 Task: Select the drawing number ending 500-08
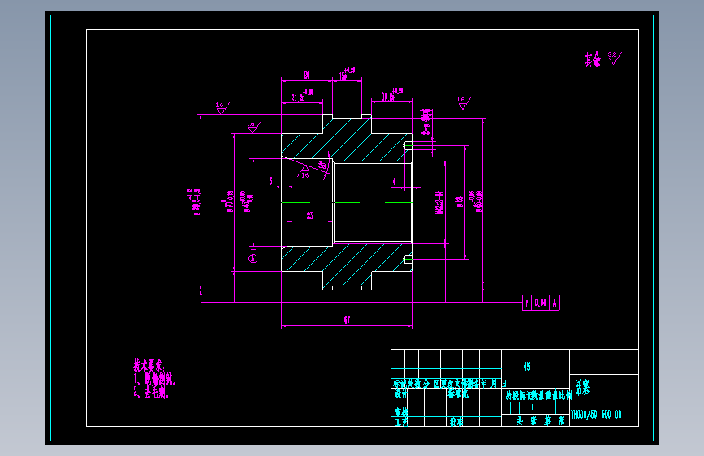(x=596, y=415)
